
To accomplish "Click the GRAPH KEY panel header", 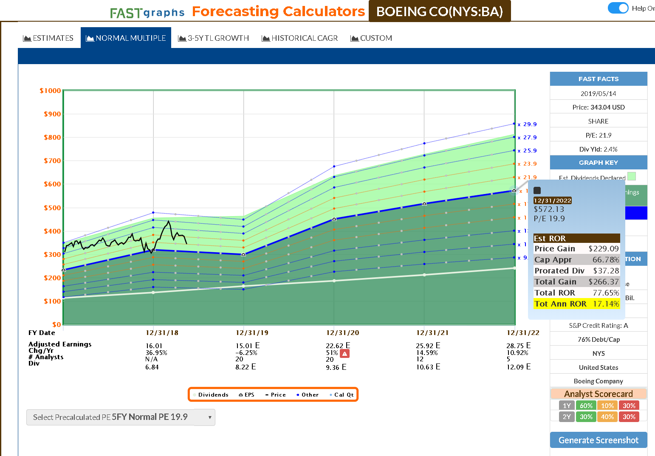I will click(599, 163).
